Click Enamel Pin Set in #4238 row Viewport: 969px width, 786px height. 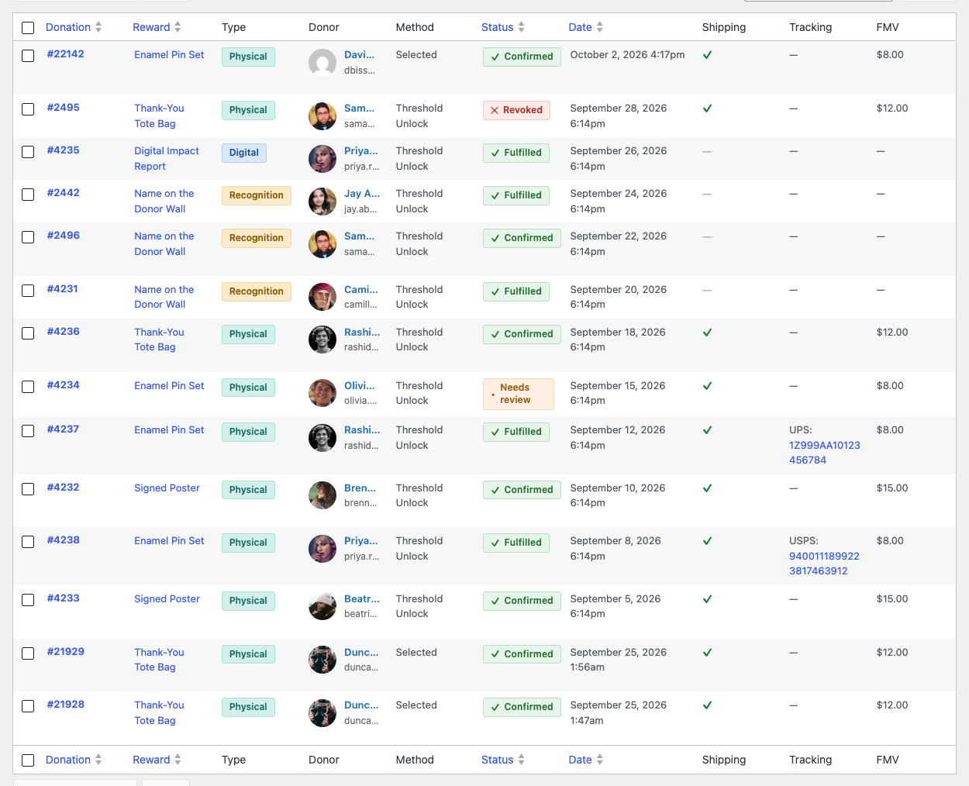coord(169,541)
